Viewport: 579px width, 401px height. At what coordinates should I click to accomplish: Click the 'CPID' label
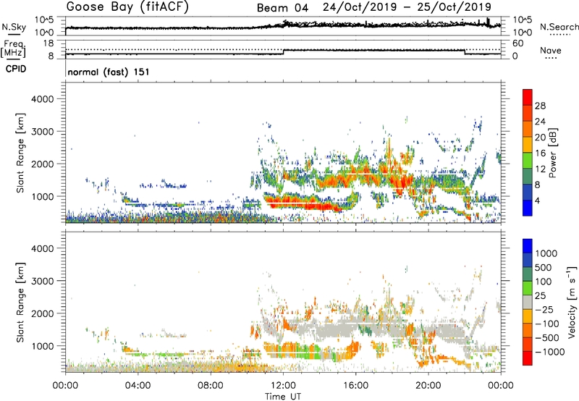click(16, 69)
